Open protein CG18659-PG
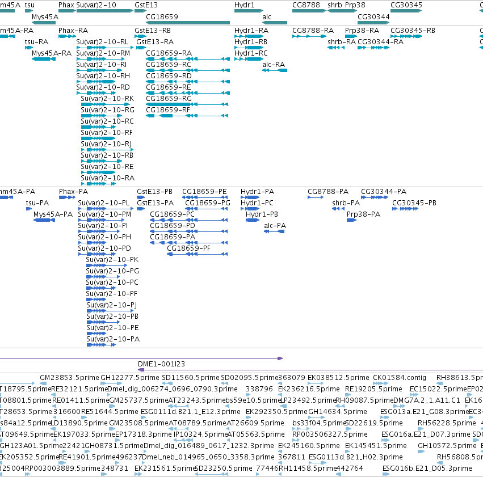The image size is (483, 477). (x=208, y=203)
